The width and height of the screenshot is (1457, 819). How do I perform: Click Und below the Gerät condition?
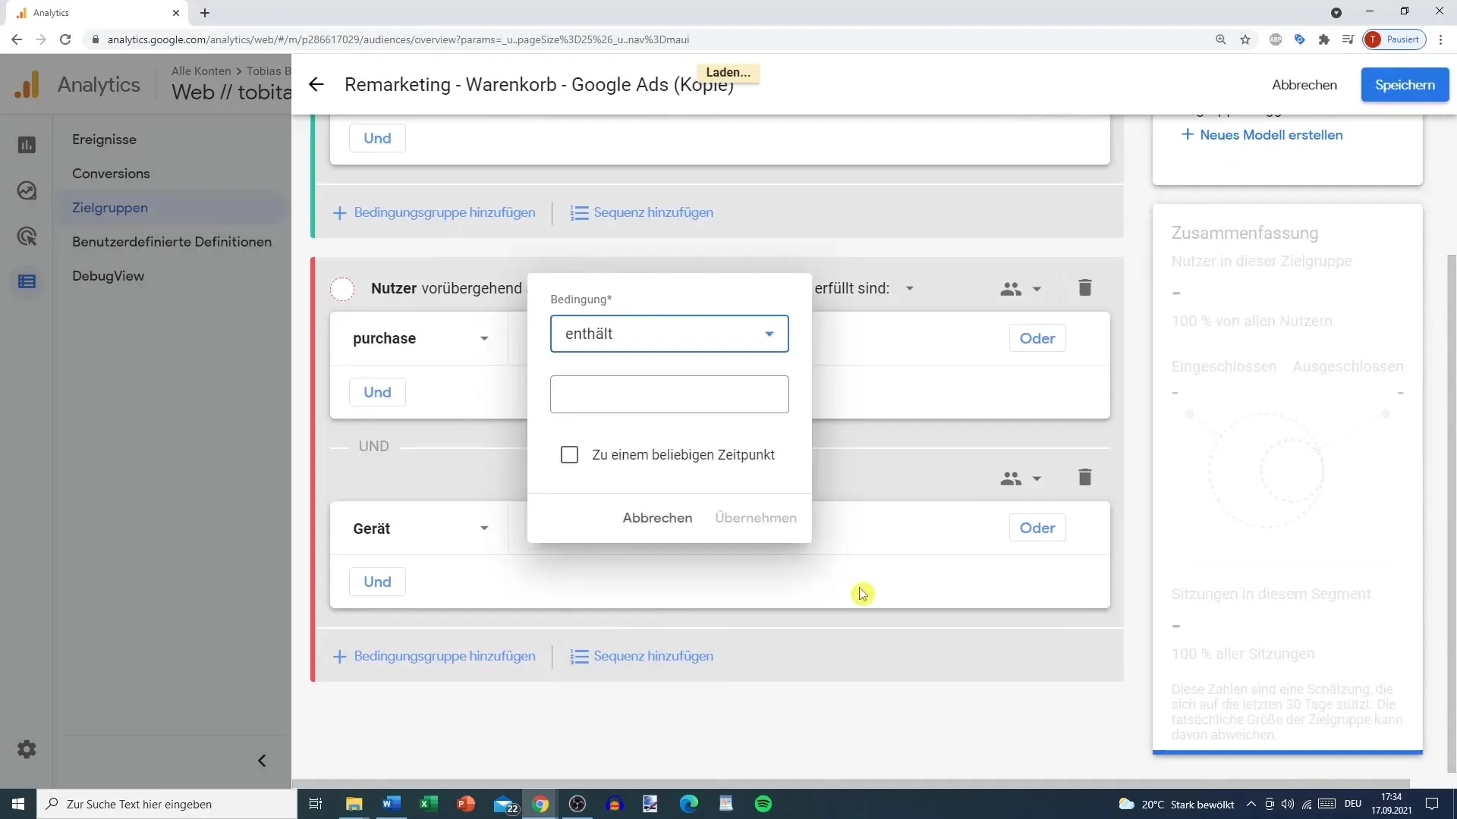click(377, 582)
